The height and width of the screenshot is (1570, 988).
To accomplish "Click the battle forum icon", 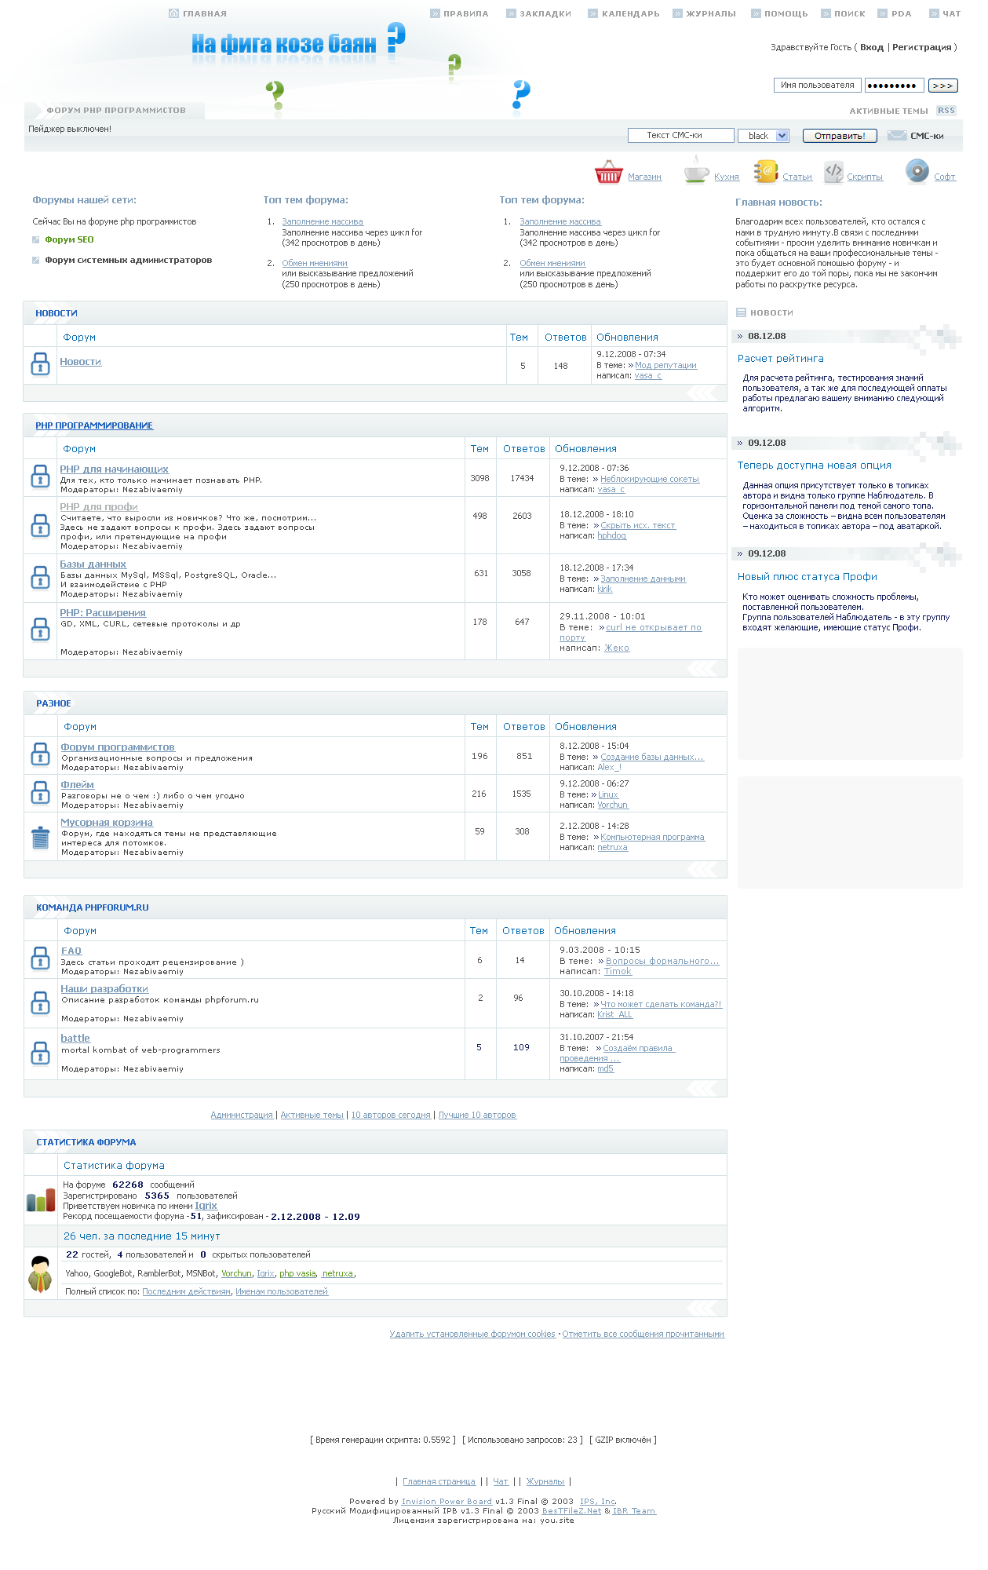I will tap(40, 1053).
